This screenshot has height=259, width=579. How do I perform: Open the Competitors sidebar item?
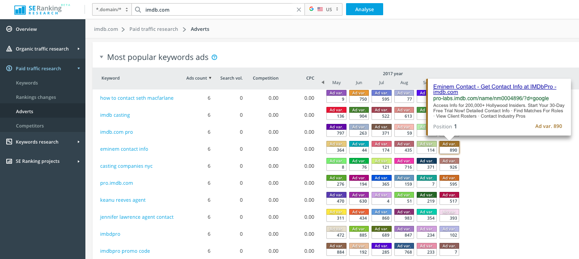pyautogui.click(x=30, y=126)
